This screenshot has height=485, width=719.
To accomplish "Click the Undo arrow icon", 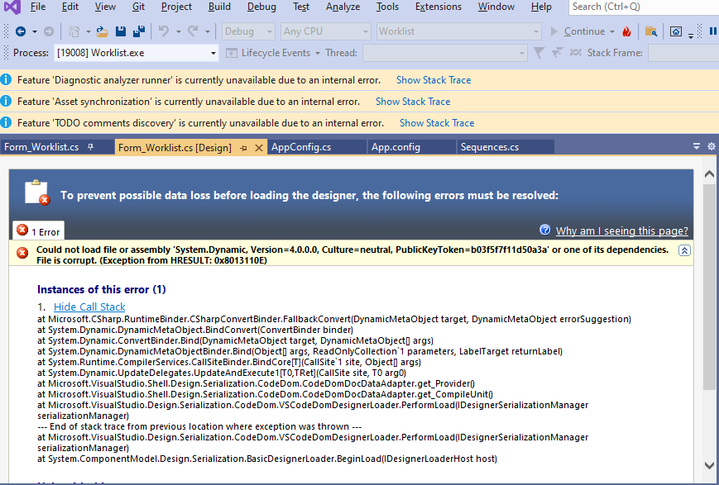I will point(164,31).
